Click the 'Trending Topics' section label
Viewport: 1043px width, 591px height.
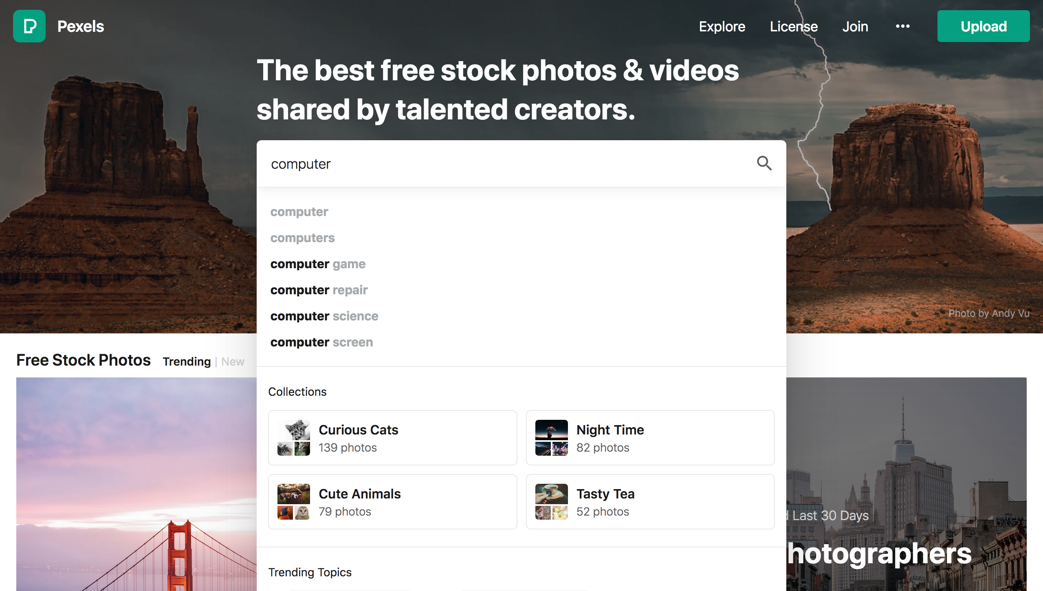(310, 572)
